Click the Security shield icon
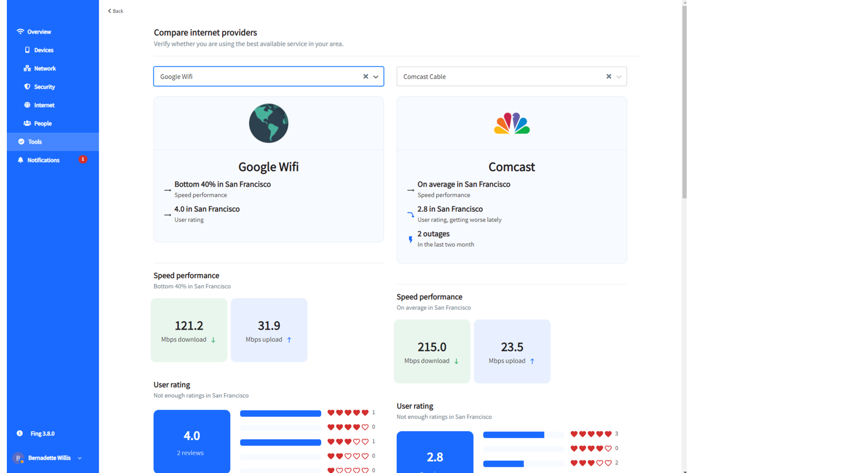 coord(27,87)
